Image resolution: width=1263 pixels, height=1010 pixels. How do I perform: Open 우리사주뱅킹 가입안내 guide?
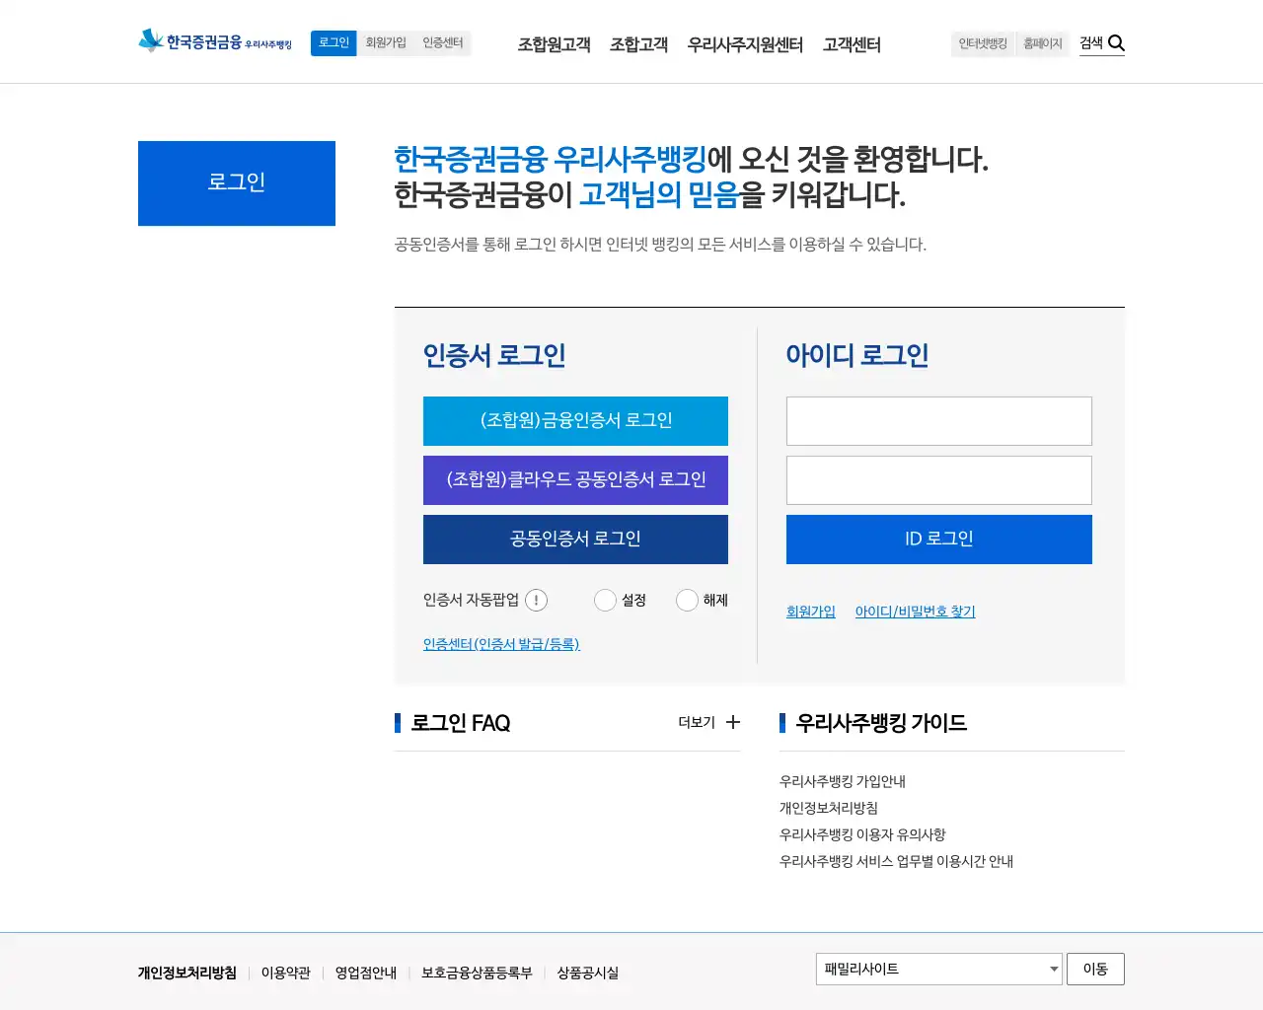[x=843, y=781]
